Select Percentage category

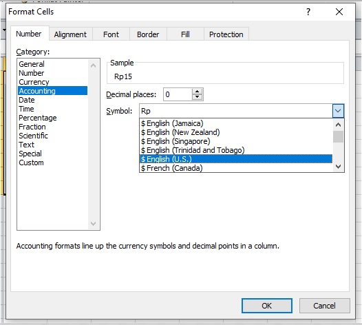coord(52,118)
